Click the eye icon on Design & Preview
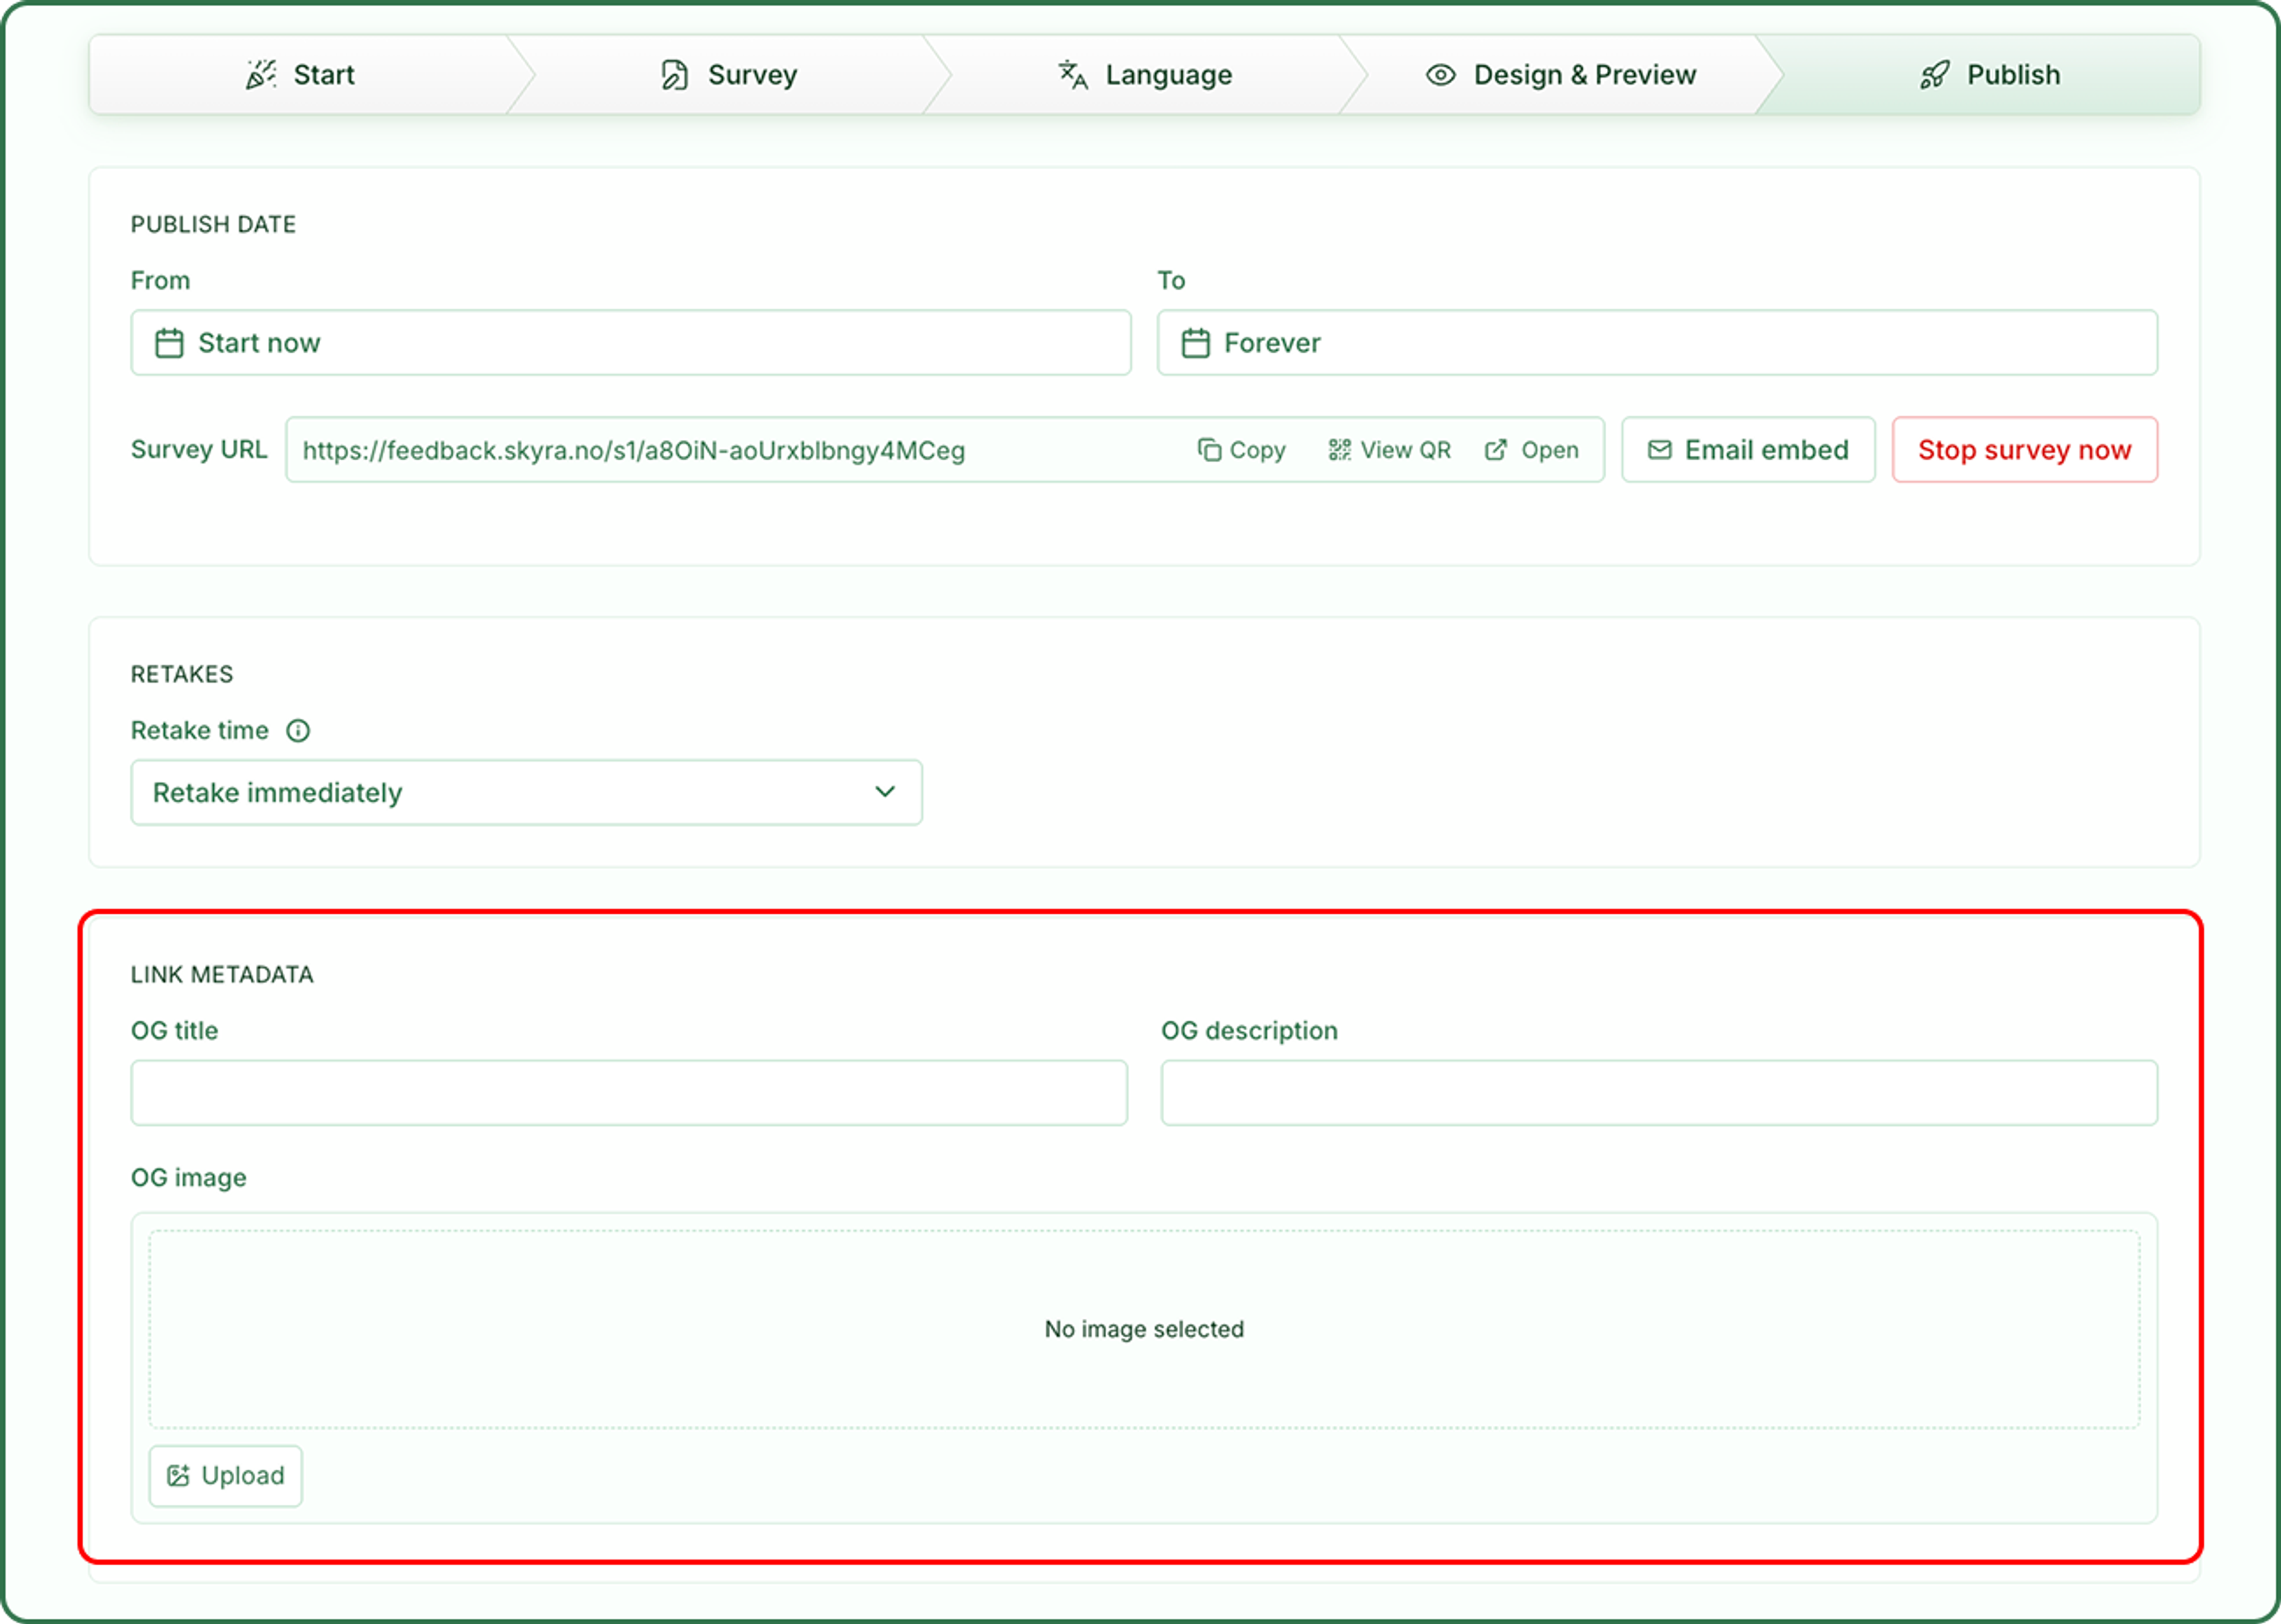 click(x=1440, y=75)
